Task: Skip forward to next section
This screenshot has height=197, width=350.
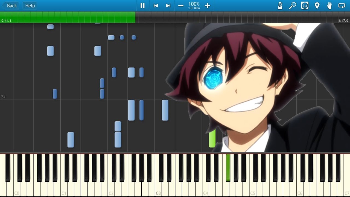Action: 168,6
